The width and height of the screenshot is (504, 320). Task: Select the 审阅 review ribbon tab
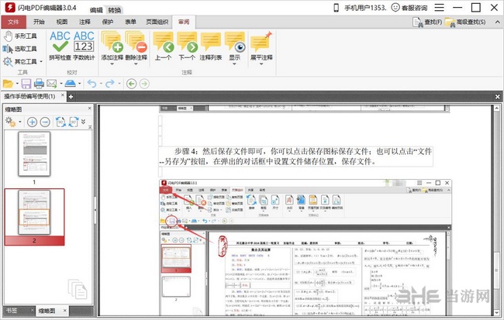point(184,22)
